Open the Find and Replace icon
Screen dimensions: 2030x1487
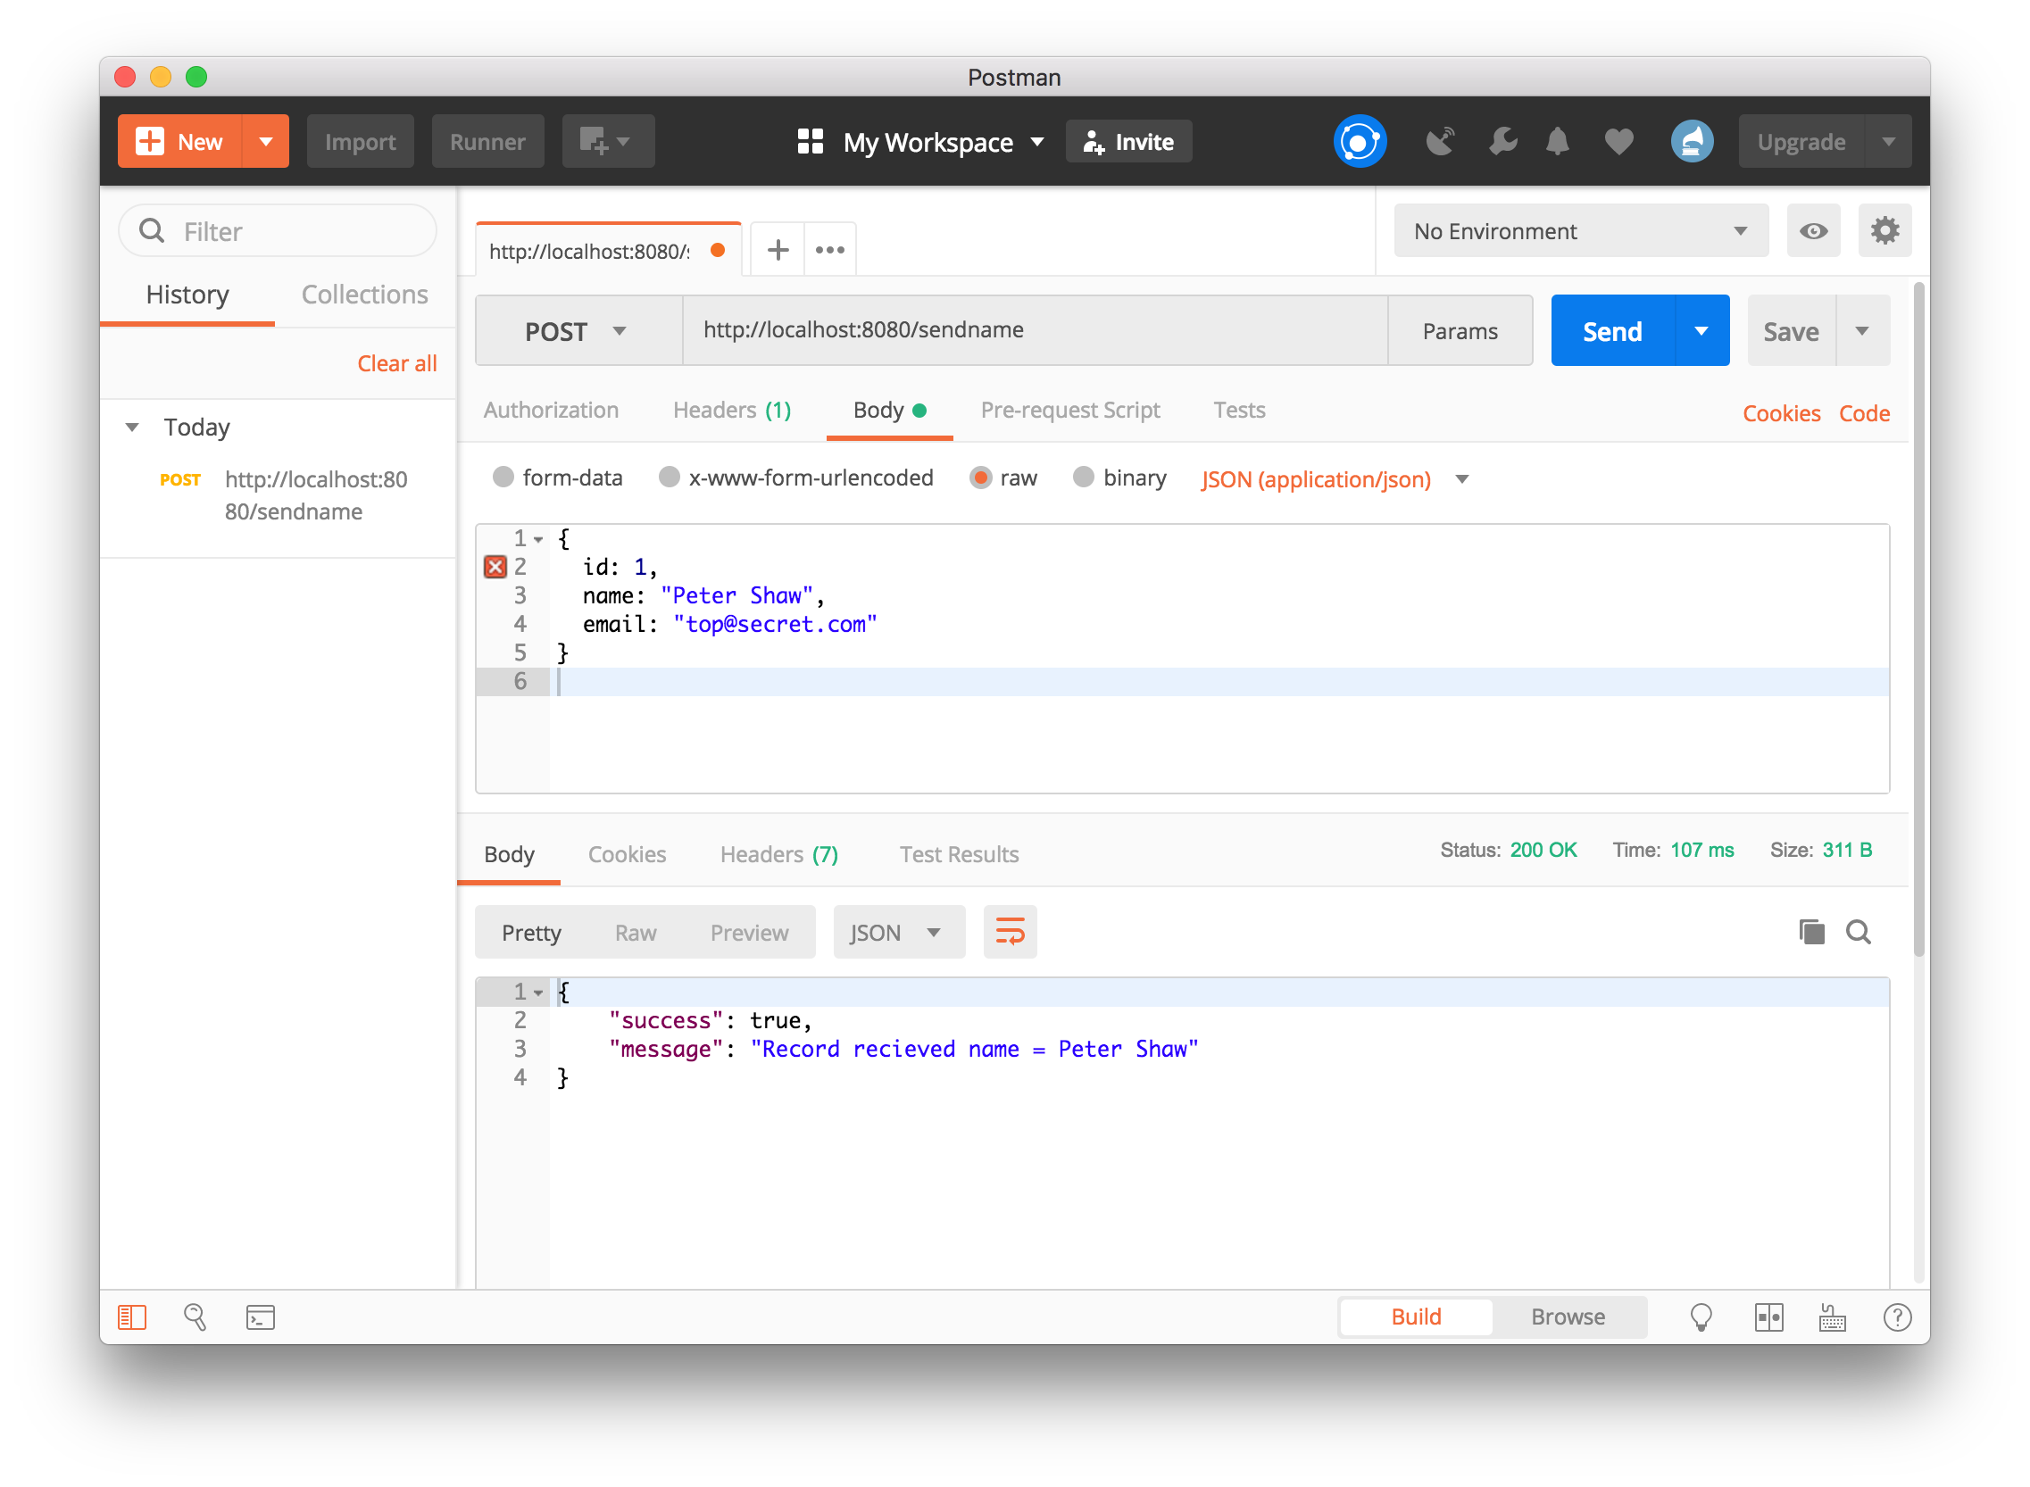click(x=196, y=1317)
